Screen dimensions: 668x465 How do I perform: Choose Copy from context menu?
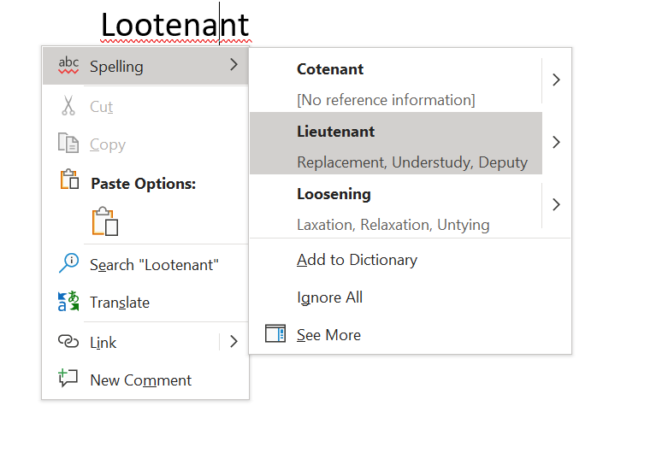click(x=145, y=144)
